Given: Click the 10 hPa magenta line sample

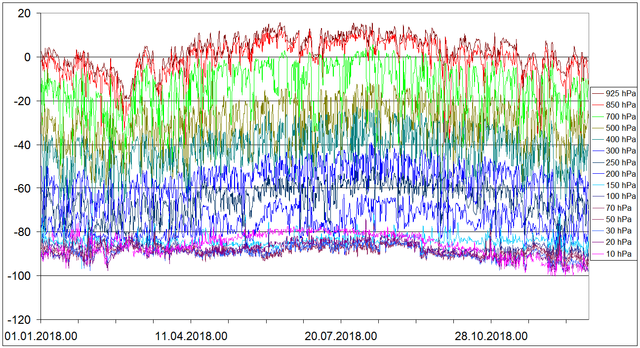Looking at the screenshot, I should tap(598, 254).
